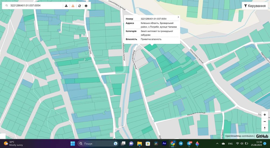Open Telegram from the taskbar
270x148 pixels.
tap(181, 143)
